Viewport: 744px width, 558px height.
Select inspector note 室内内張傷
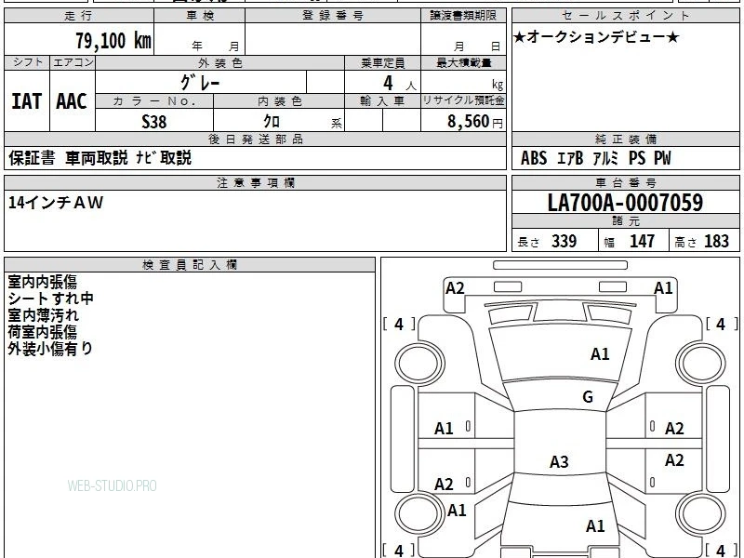[x=42, y=282]
